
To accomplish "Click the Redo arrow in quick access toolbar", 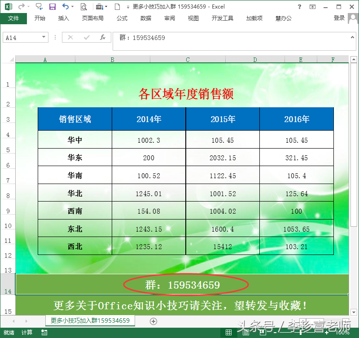I will tap(21, 6).
